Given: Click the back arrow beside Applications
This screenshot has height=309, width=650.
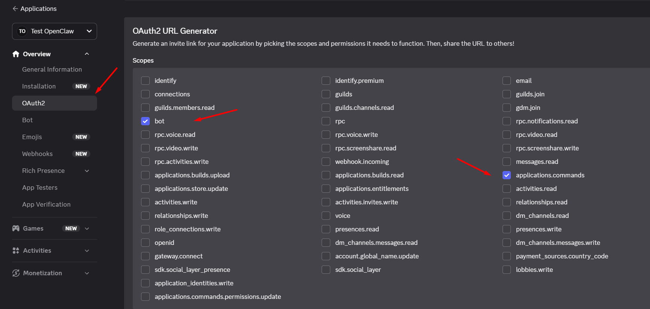Looking at the screenshot, I should (x=15, y=9).
